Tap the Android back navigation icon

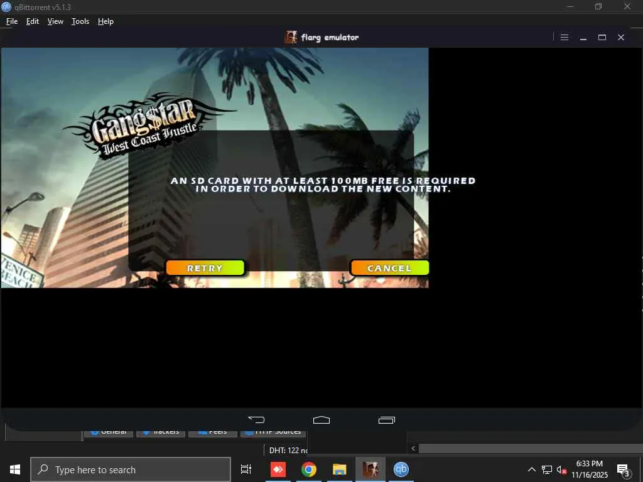[x=256, y=420]
